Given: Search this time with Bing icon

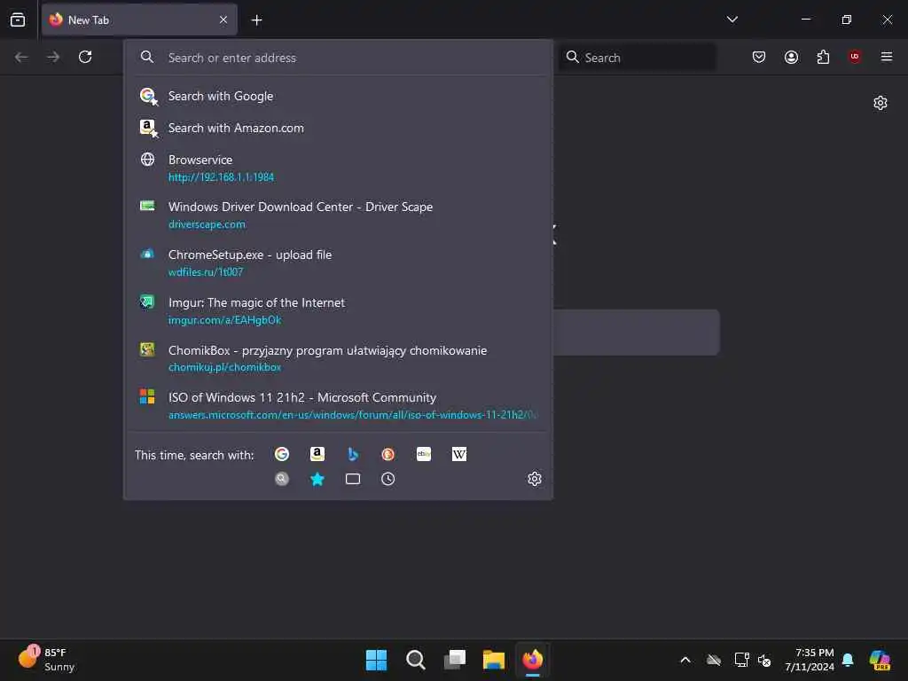Looking at the screenshot, I should pos(353,455).
